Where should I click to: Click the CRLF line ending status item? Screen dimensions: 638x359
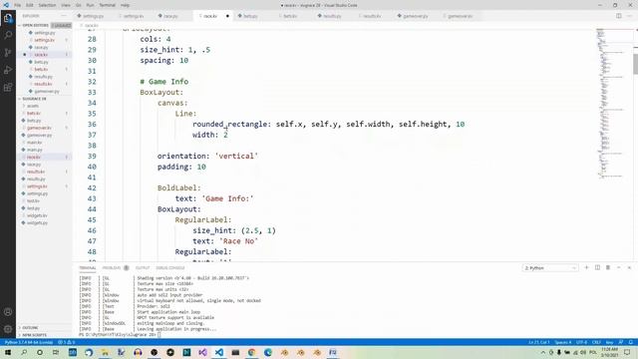point(596,342)
